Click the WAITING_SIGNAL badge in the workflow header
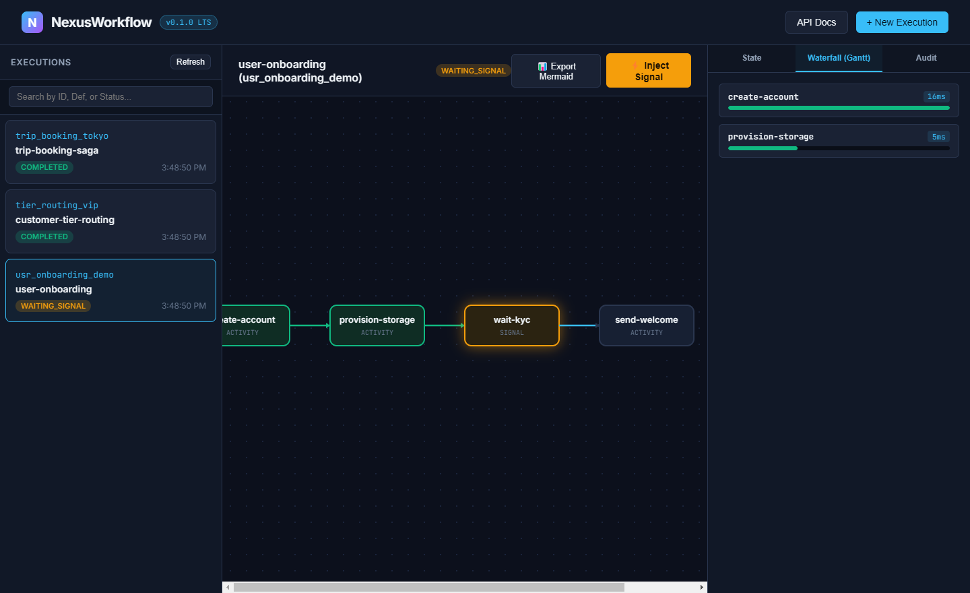 tap(473, 71)
